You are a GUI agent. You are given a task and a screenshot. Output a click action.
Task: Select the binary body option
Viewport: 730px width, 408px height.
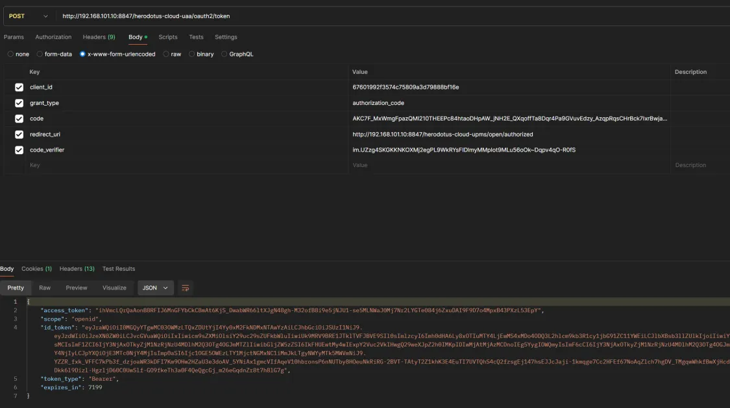[201, 54]
